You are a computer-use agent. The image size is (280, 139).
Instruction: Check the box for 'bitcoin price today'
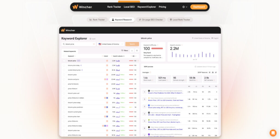click(64, 65)
